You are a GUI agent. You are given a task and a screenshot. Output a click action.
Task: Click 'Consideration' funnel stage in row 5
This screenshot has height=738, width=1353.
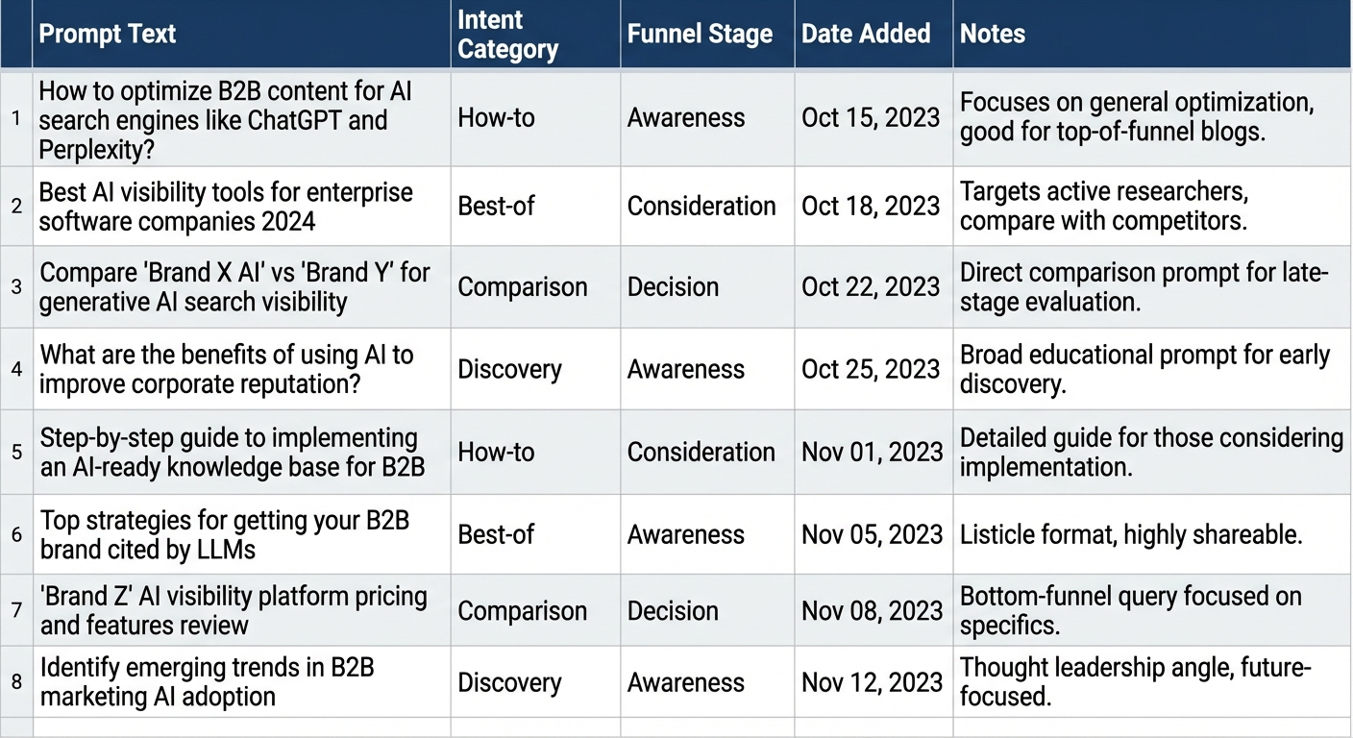point(701,453)
